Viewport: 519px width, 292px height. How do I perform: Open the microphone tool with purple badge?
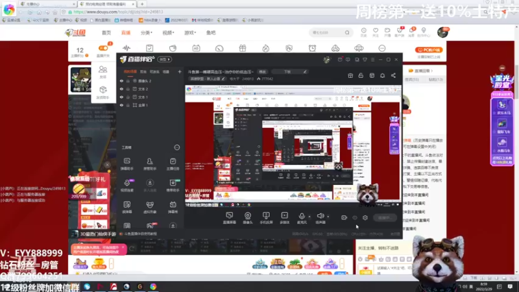click(127, 186)
